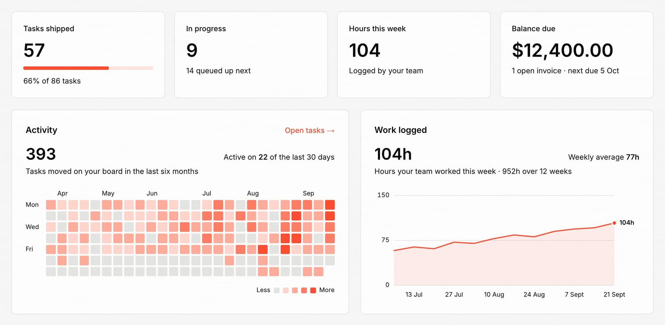Click the '75' y-axis label
665x325 pixels.
pyautogui.click(x=385, y=240)
